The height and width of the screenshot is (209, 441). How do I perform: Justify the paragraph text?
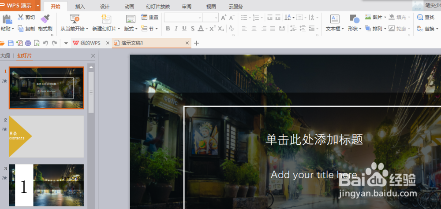[x=273, y=28]
